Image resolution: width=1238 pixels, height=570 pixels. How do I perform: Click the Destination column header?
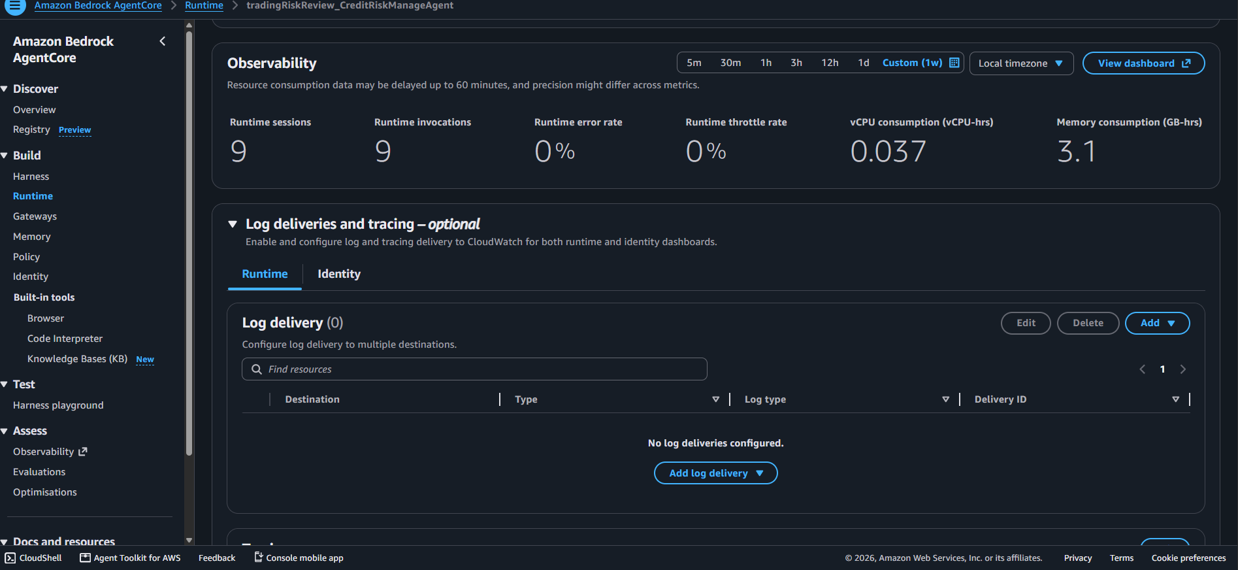pos(312,399)
